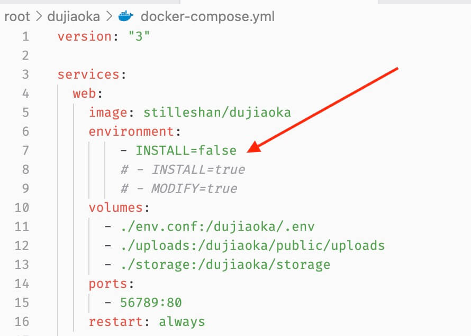
Task: Click line number 16 in the gutter
Action: [22, 322]
